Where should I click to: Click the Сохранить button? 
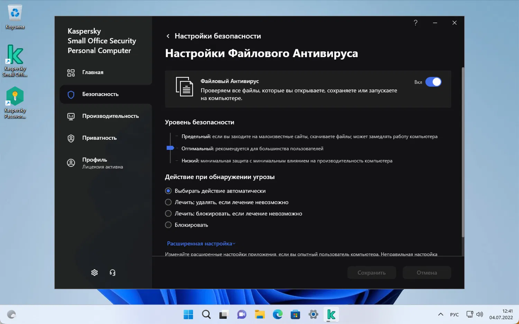click(x=372, y=272)
